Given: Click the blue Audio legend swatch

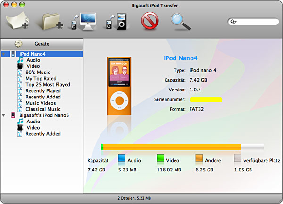Looking at the screenshot, I should pyautogui.click(x=122, y=158).
